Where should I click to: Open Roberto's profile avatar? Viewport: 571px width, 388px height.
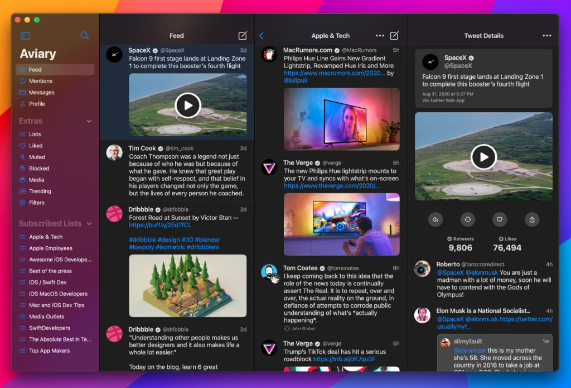pos(423,269)
